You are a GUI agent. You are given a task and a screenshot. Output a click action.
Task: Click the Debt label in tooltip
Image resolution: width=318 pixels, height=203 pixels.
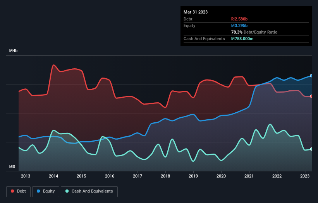pos(188,19)
